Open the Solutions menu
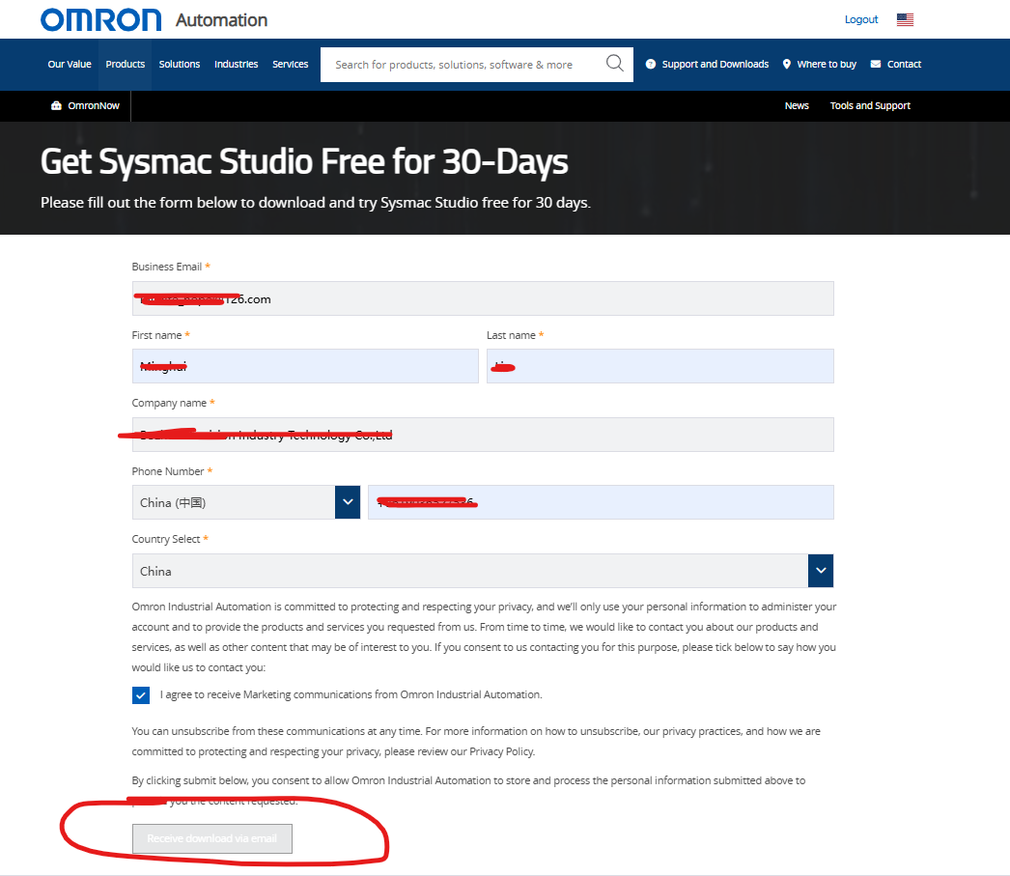Image resolution: width=1010 pixels, height=876 pixels. (x=180, y=65)
